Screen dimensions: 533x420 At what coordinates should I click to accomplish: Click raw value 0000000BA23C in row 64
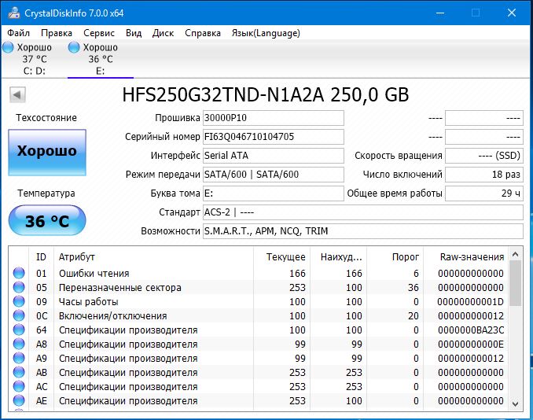(471, 330)
